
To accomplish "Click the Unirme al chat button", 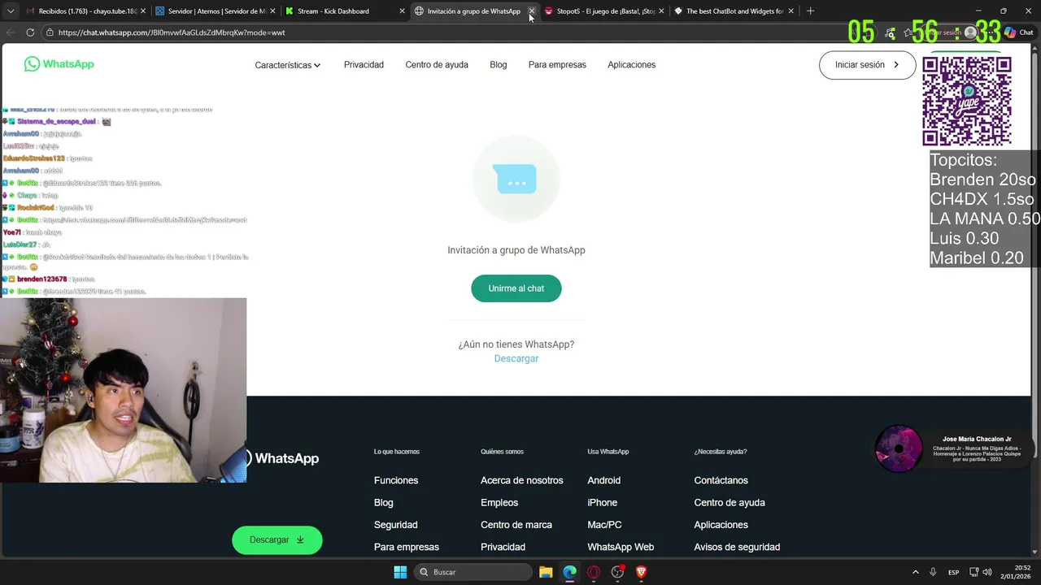I will (x=516, y=288).
